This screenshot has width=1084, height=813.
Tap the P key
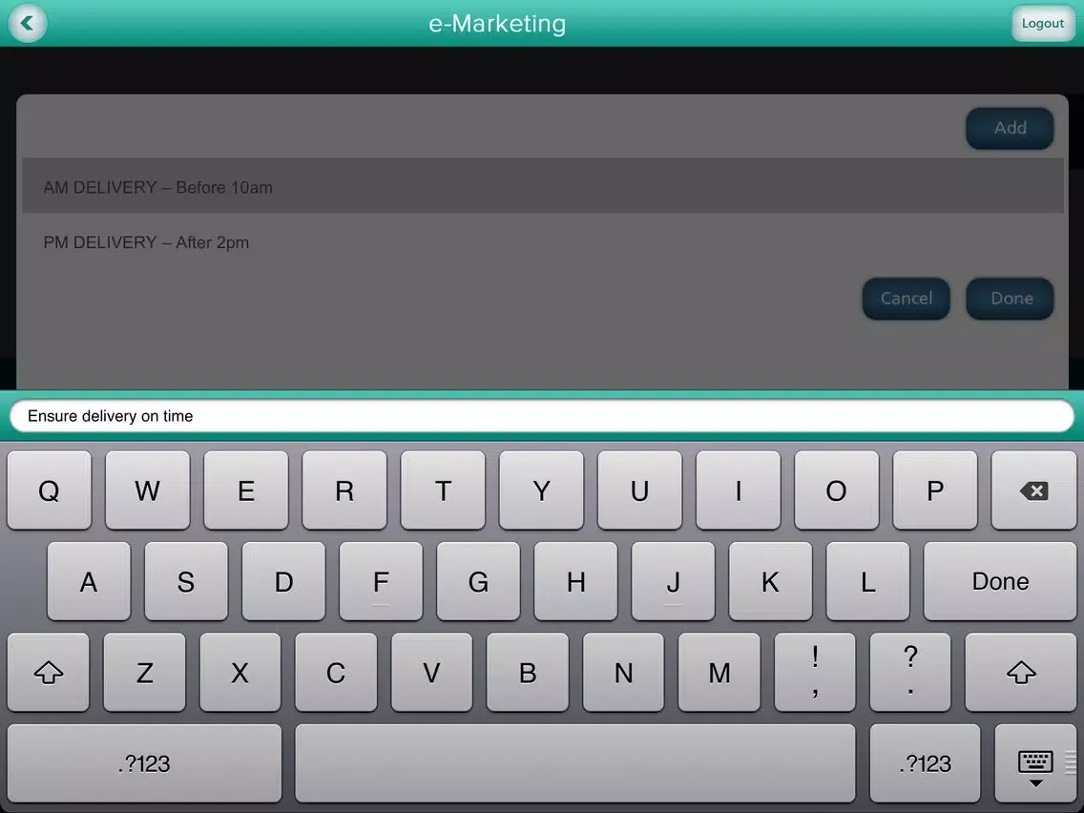(935, 490)
